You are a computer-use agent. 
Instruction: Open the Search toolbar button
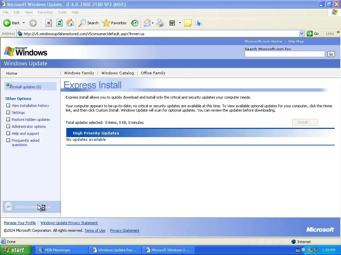click(x=88, y=23)
